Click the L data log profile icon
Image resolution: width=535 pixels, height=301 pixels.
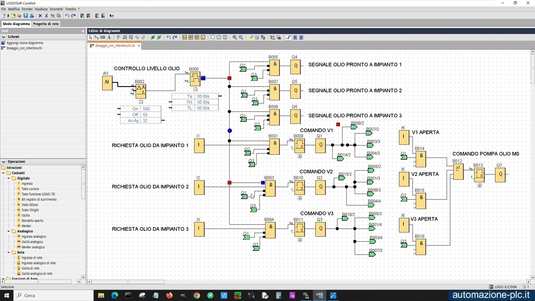203,37
